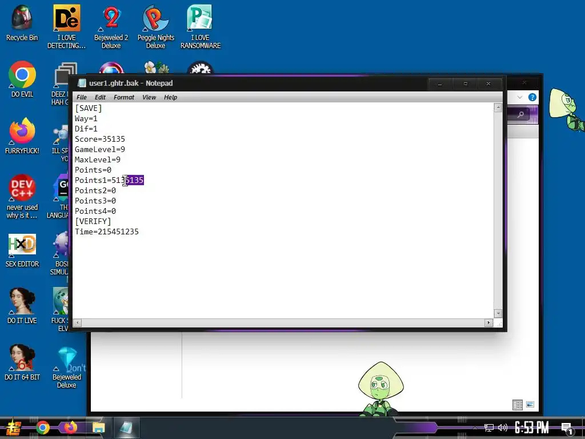
Task: Open the Firefox desktop shortcut
Action: [x=22, y=136]
